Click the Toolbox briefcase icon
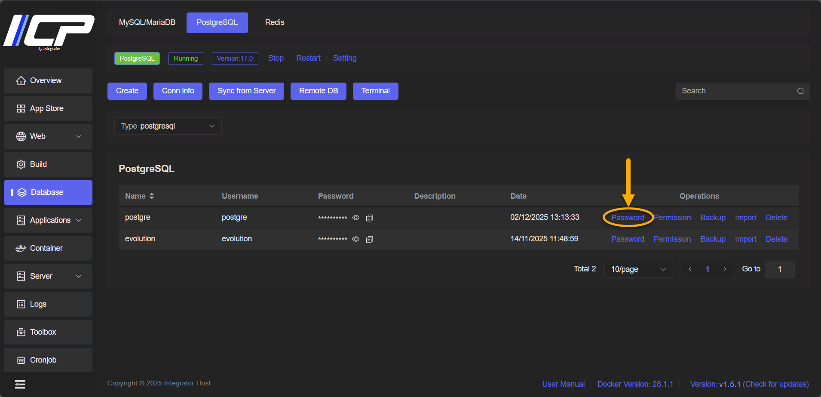821x397 pixels. (x=21, y=332)
